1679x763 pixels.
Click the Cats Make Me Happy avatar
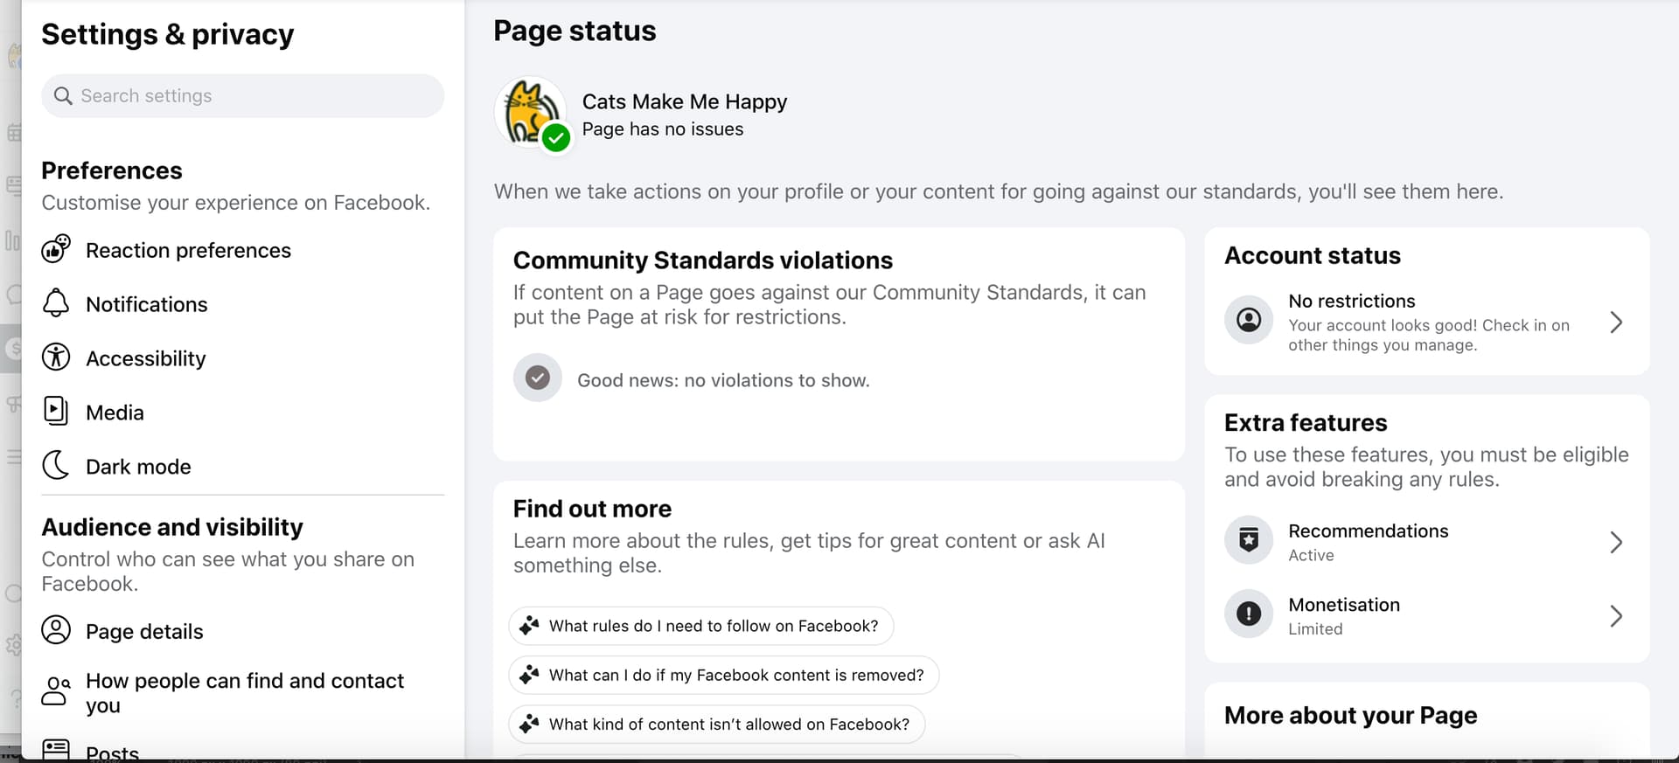coord(531,113)
